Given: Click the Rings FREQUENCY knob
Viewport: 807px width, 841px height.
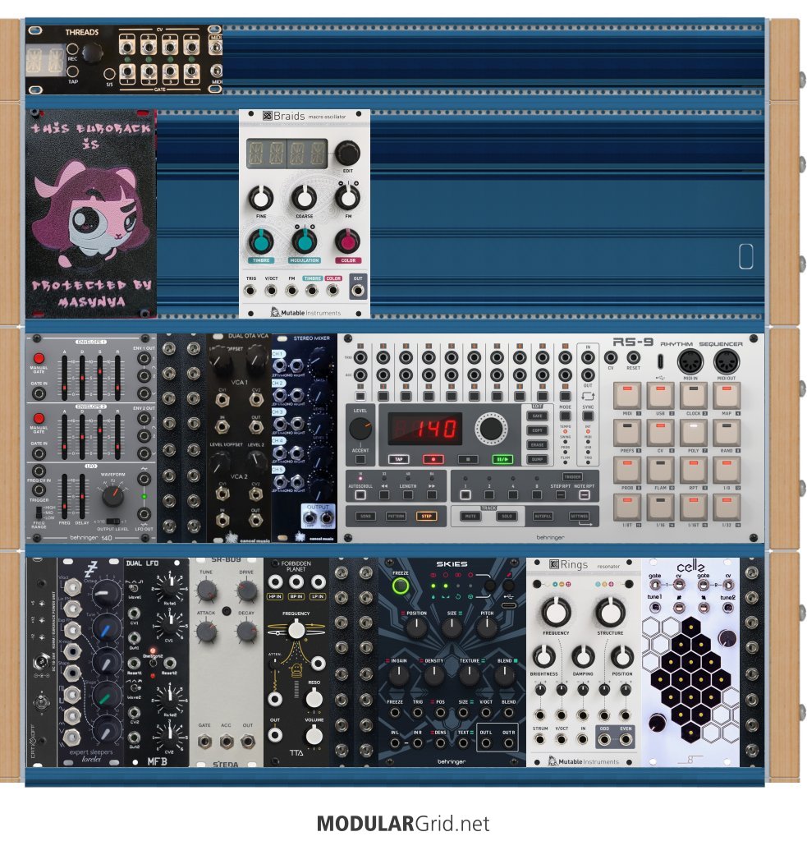Looking at the screenshot, I should (556, 612).
